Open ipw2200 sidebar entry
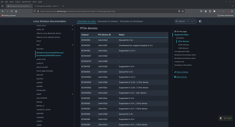Viewport: 235px width, 127px height. coord(40,79)
